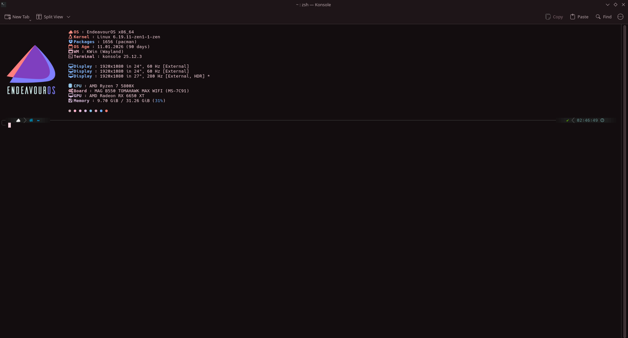Click the "11.01.2026 (90 days)" text
The height and width of the screenshot is (338, 628).
coord(123,47)
